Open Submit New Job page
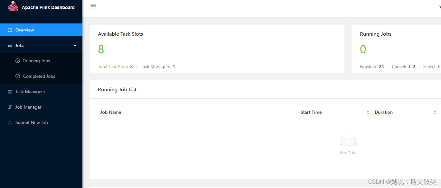Viewport: 441px width, 188px height. click(x=32, y=122)
